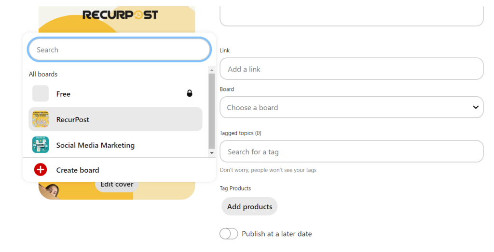Select the Social Media Marketing board thumbnail
This screenshot has height=252, width=494.
coord(41,145)
